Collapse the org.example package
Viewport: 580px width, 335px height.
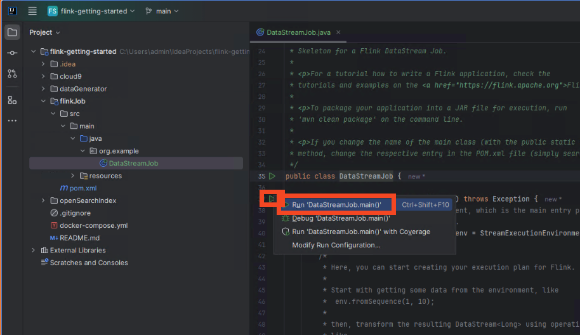click(83, 151)
